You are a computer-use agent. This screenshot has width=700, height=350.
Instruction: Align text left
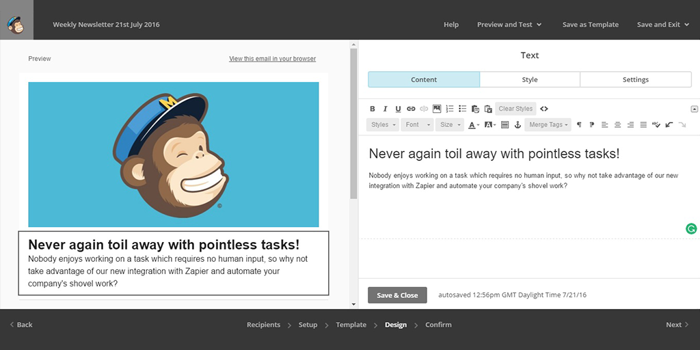coord(605,124)
